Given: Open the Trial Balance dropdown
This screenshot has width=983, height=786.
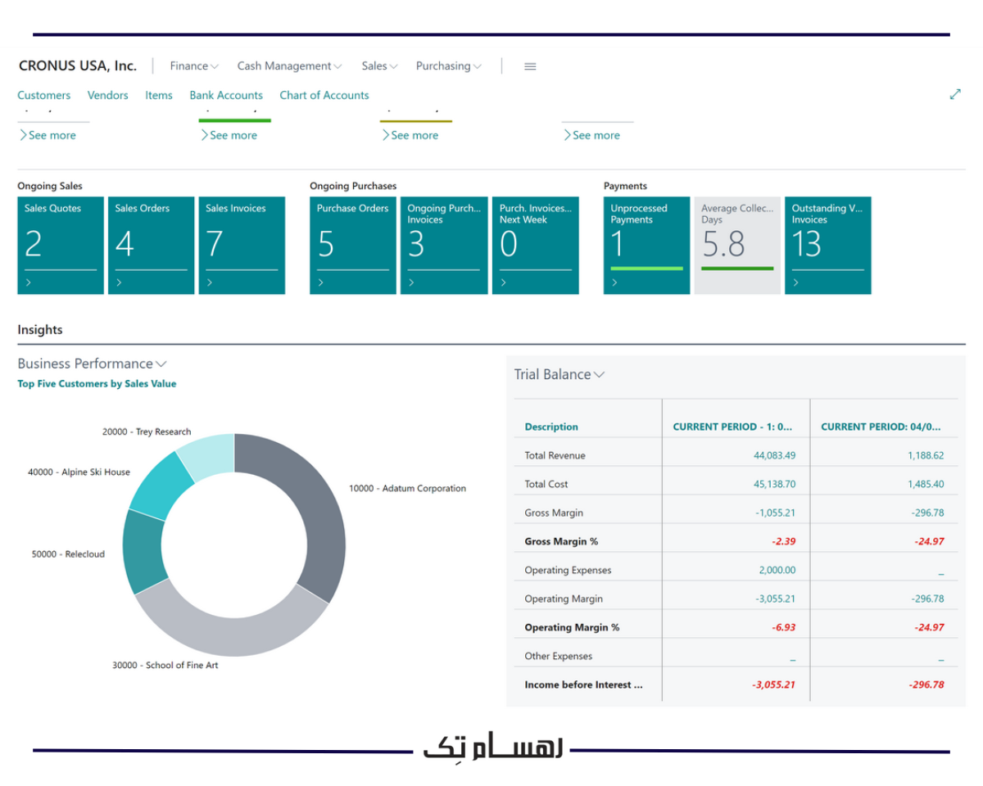Looking at the screenshot, I should coord(600,374).
